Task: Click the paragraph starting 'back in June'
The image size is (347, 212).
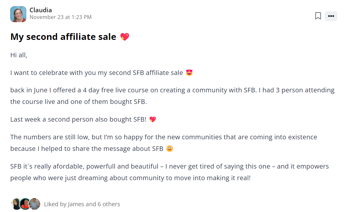Action: pyautogui.click(x=172, y=96)
